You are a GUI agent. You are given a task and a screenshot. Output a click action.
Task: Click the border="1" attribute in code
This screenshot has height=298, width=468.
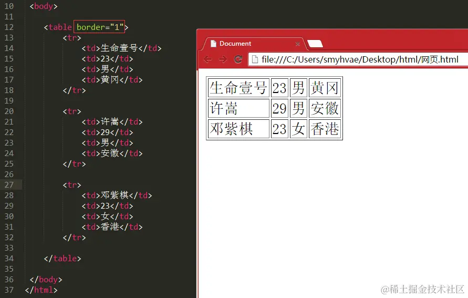pos(100,27)
